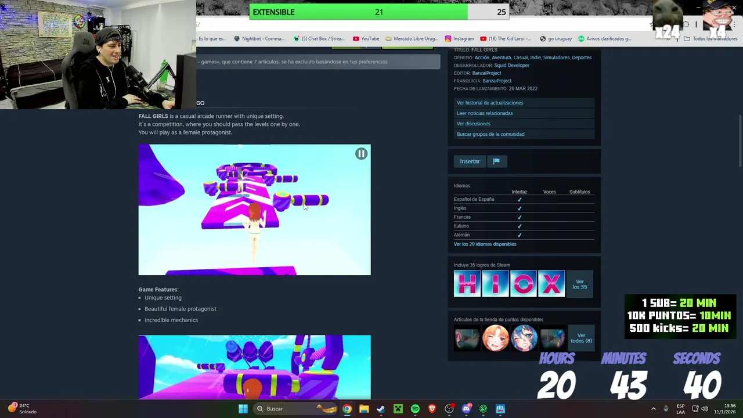Viewport: 743px width, 418px height.
Task: Open the volume tray icon
Action: (705, 409)
